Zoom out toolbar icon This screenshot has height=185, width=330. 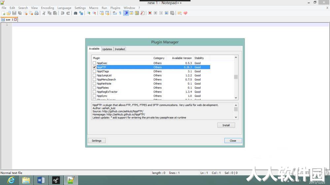click(x=94, y=13)
